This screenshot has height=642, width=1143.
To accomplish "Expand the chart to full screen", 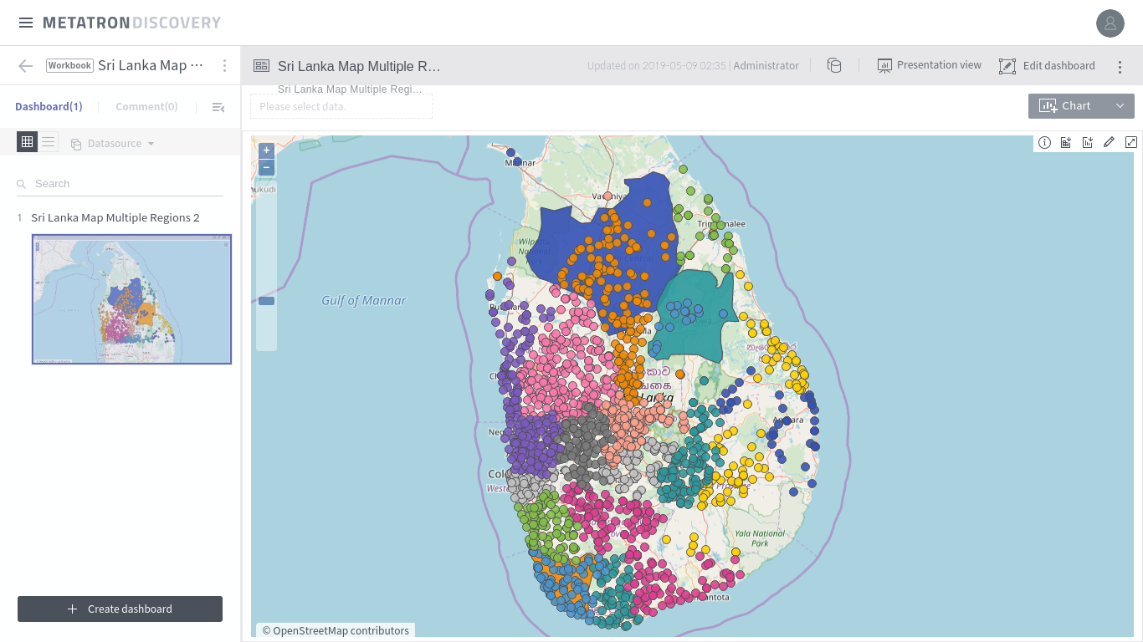I will click(x=1131, y=142).
